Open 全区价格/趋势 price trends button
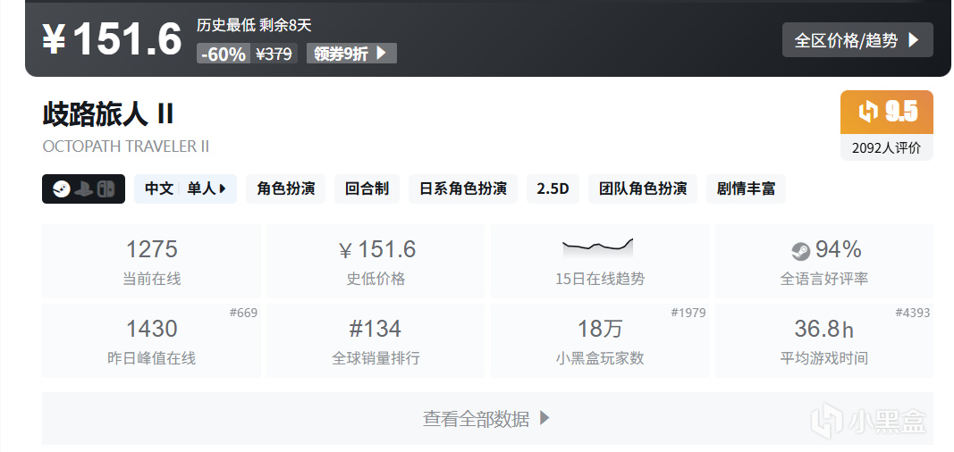Image resolution: width=954 pixels, height=452 pixels. (x=857, y=40)
